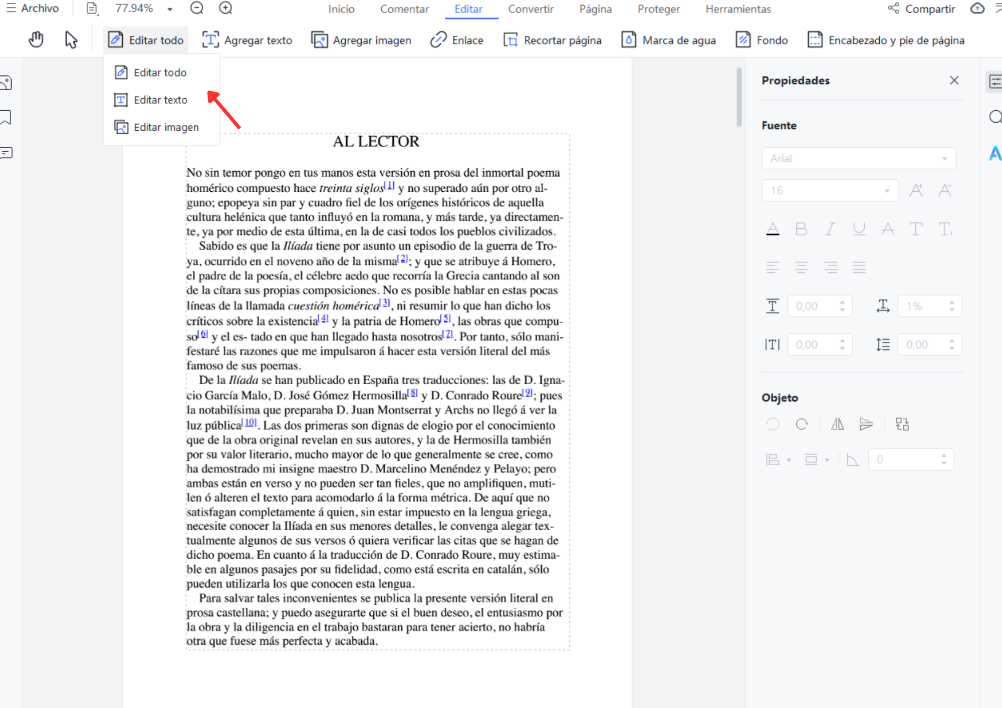Toggle underline formatting
The image size is (1002, 708).
click(x=859, y=229)
